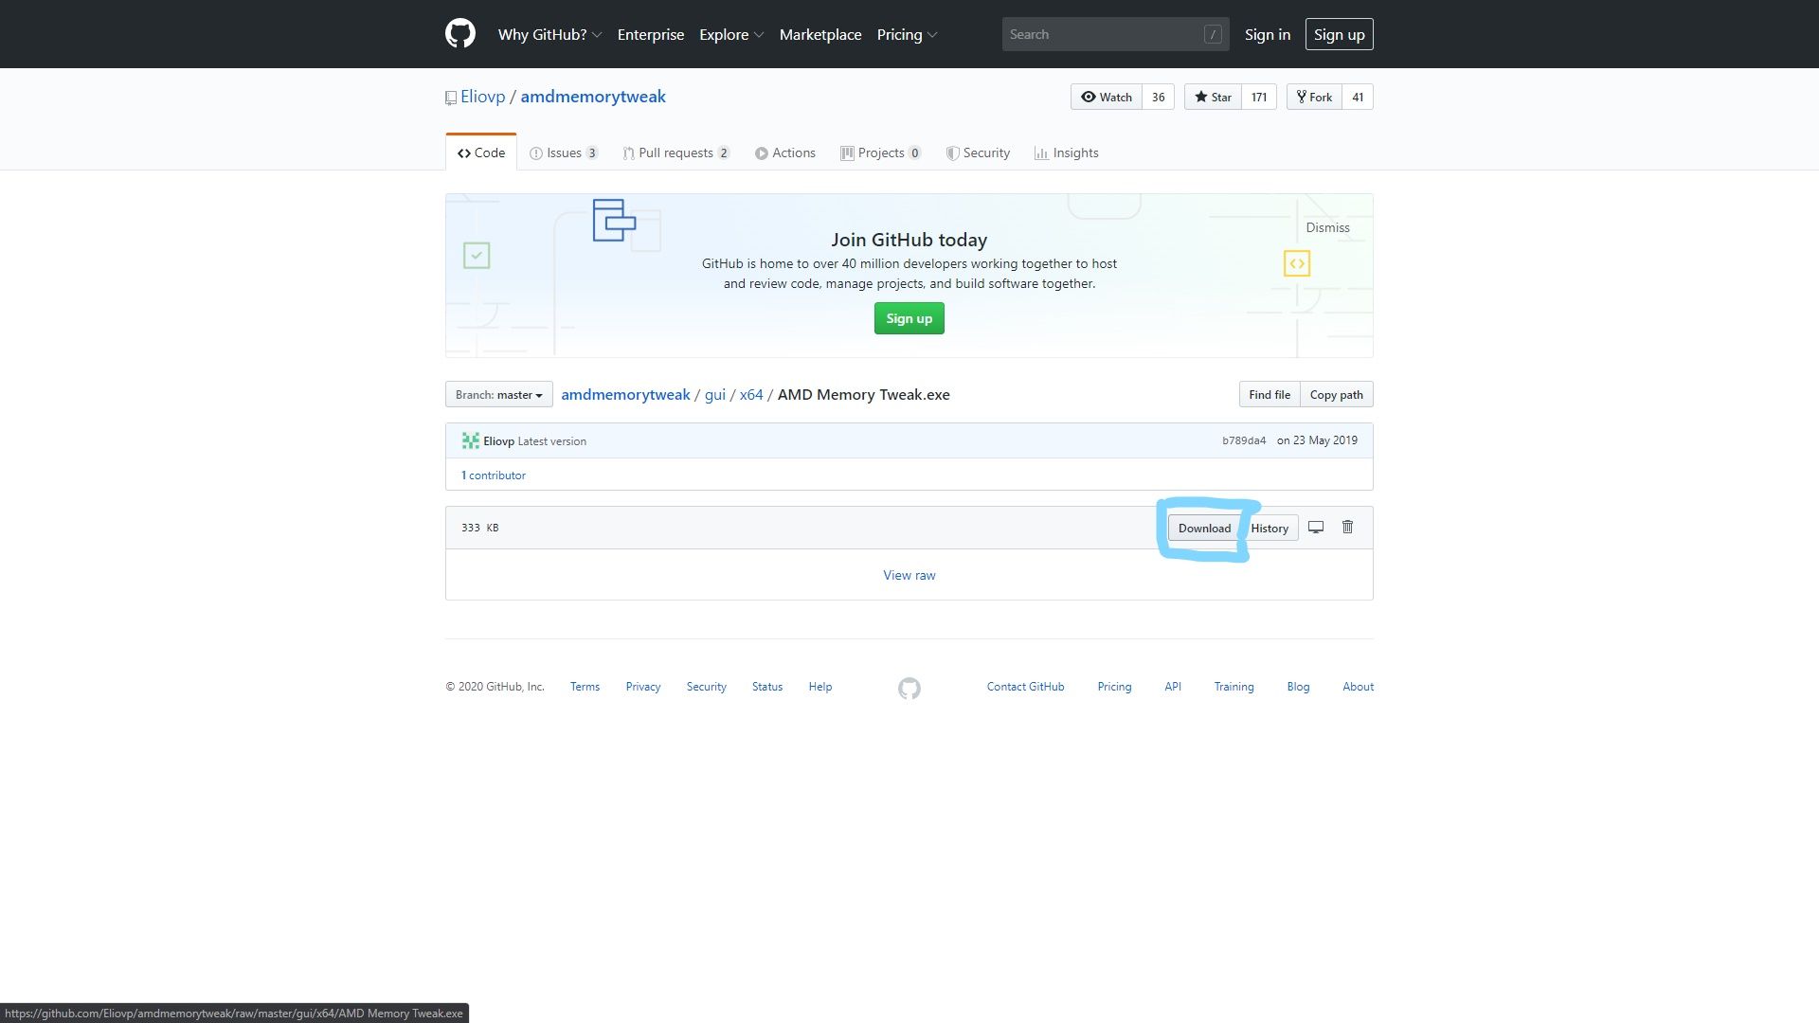Click the Fork button with the fork icon
The image size is (1819, 1023).
coord(1314,97)
